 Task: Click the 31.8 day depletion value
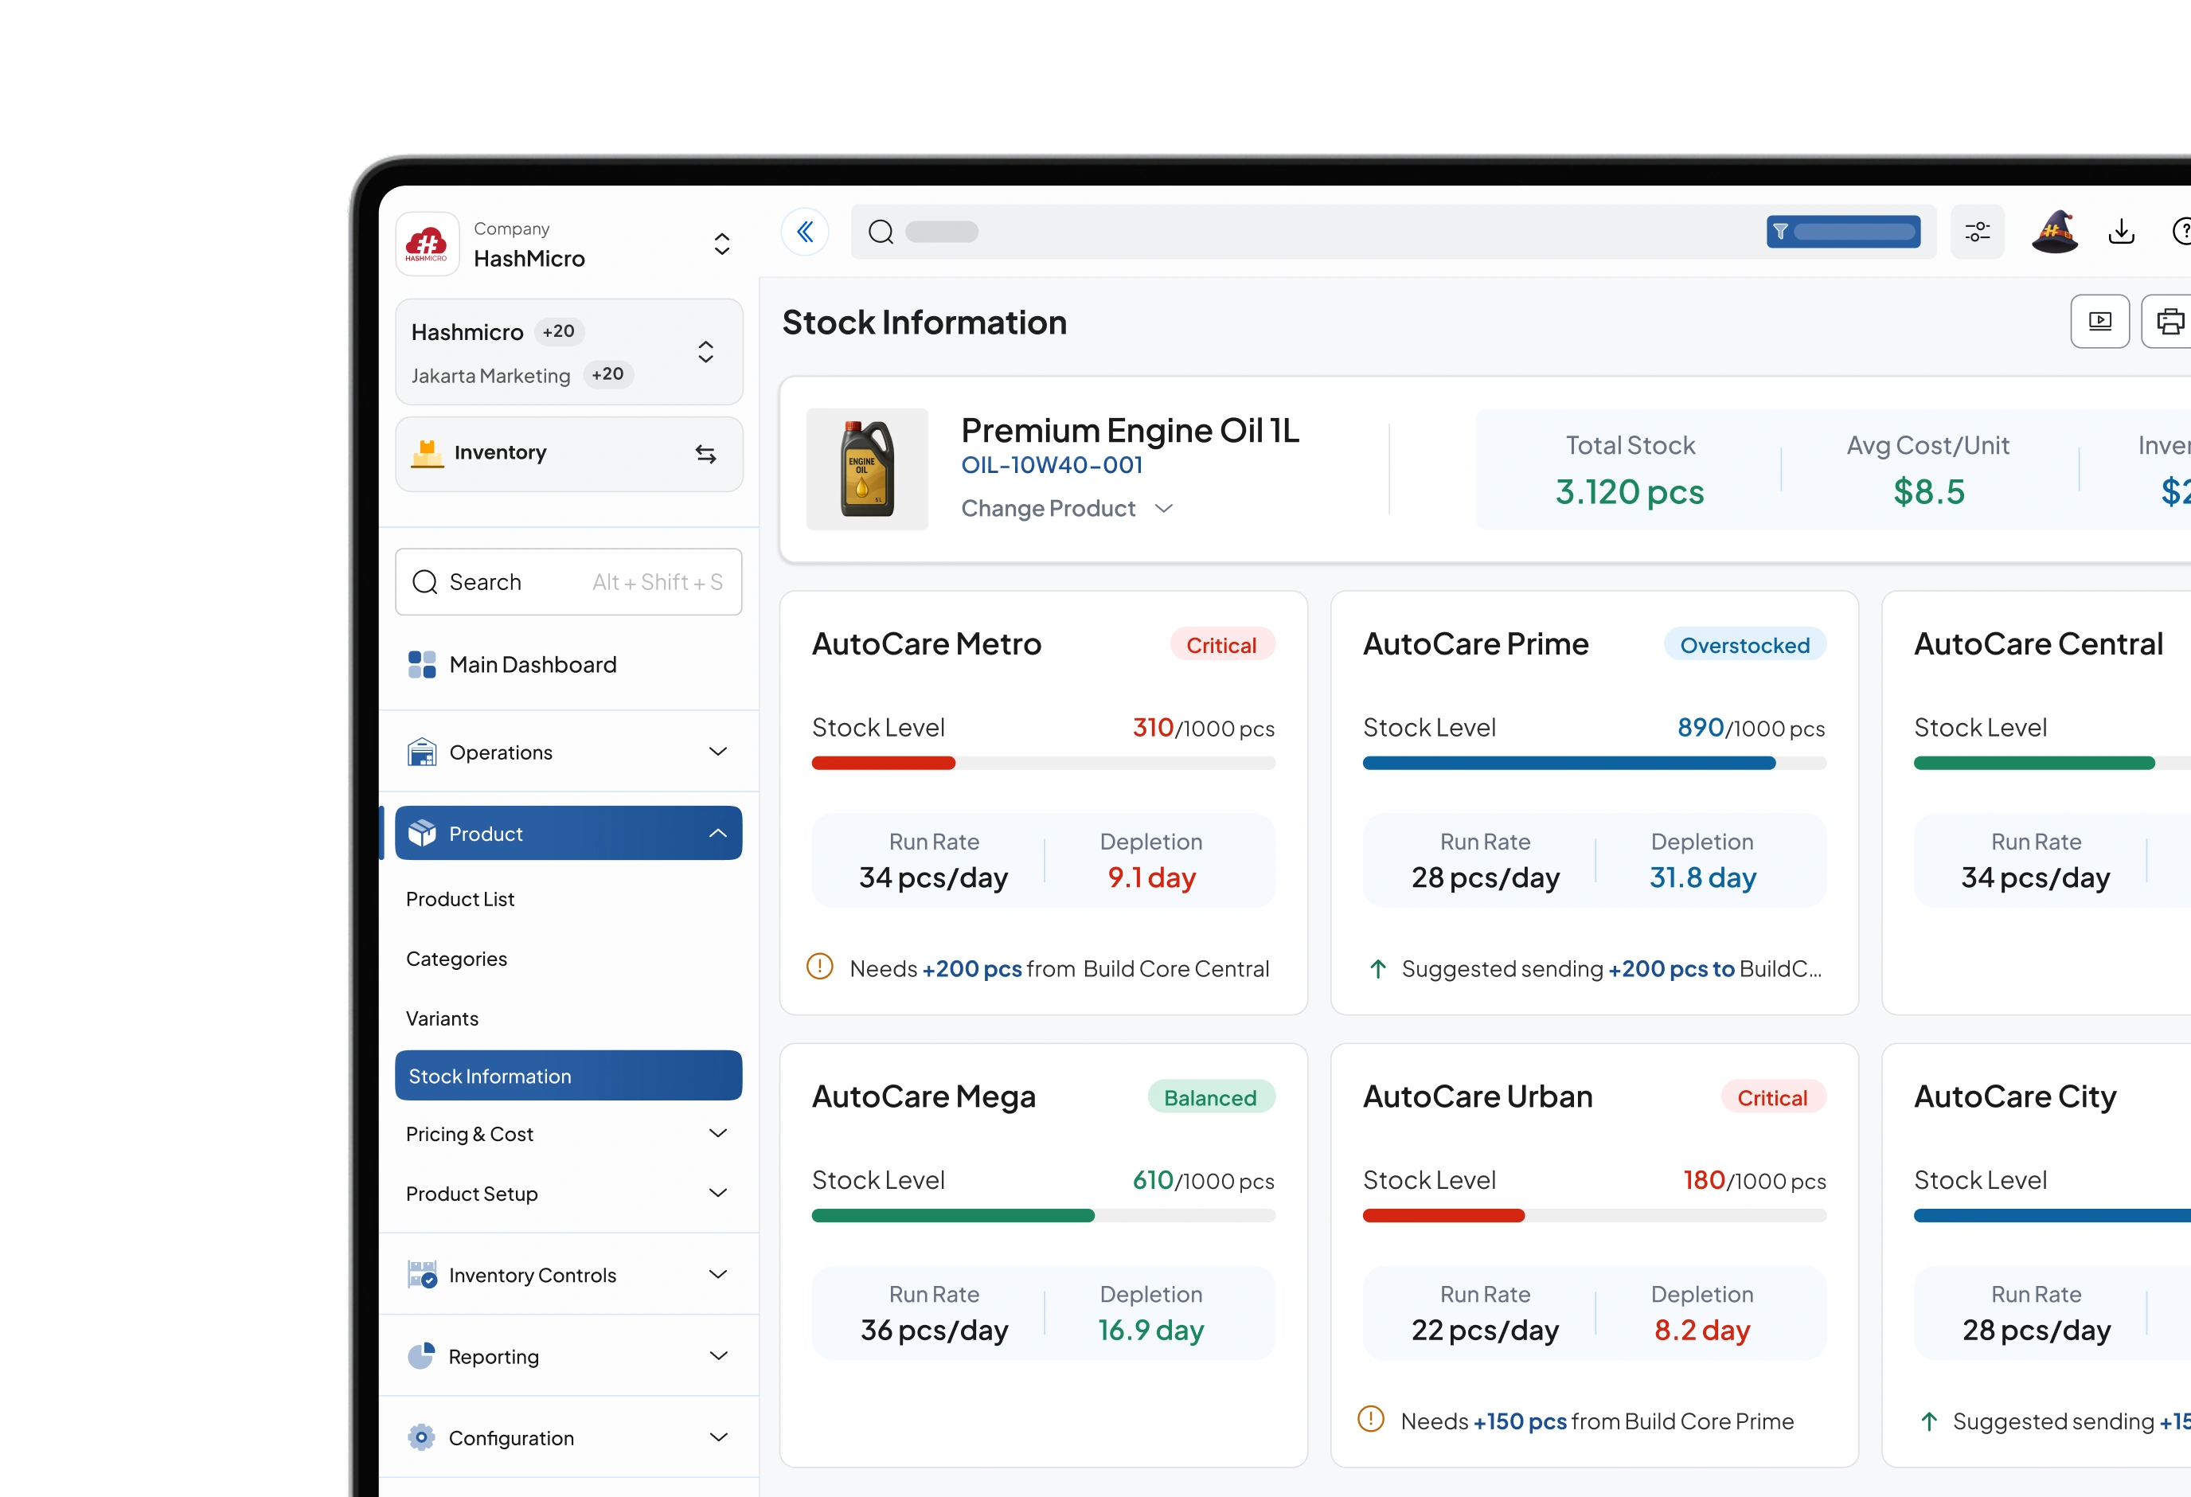point(1703,877)
